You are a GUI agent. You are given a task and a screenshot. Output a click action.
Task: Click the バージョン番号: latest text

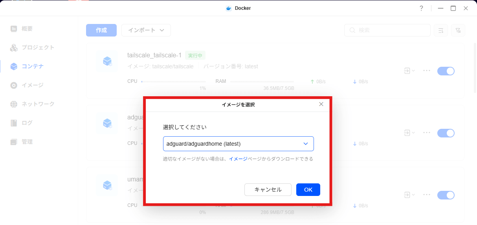coord(231,66)
